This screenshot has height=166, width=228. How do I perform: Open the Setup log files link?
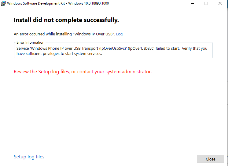(29, 157)
